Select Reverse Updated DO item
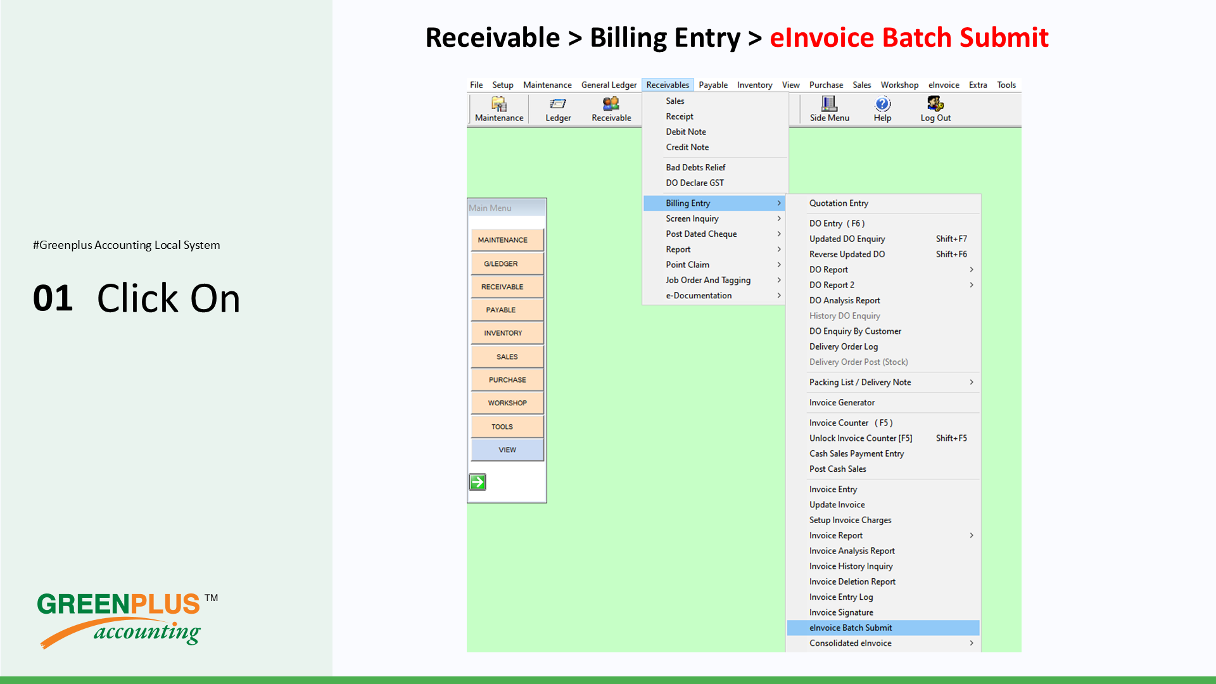This screenshot has height=684, width=1216. [x=883, y=254]
